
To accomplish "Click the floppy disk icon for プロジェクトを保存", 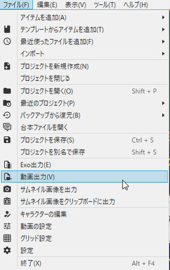I will click(7, 140).
